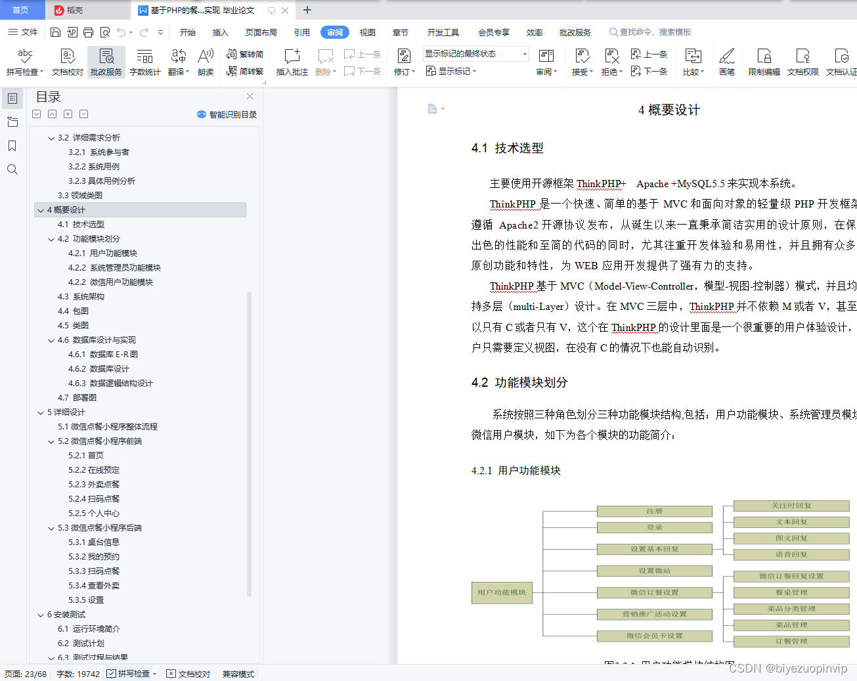Open restrict editing (限制编辑)
The image size is (857, 681).
point(764,62)
